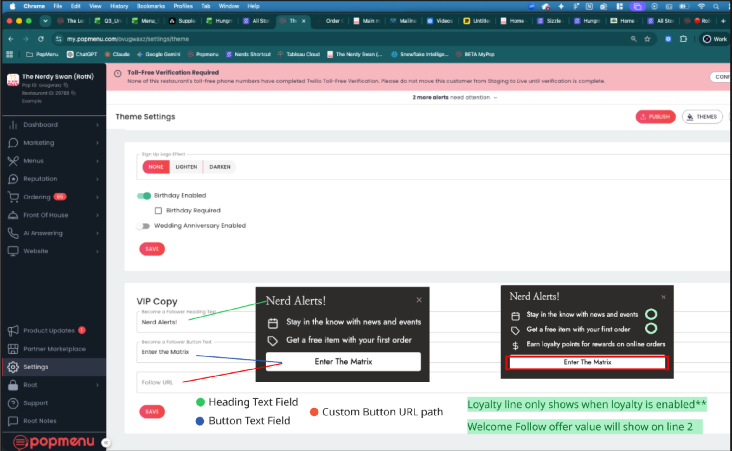Expand the Reputation chevron arrow

click(97, 179)
